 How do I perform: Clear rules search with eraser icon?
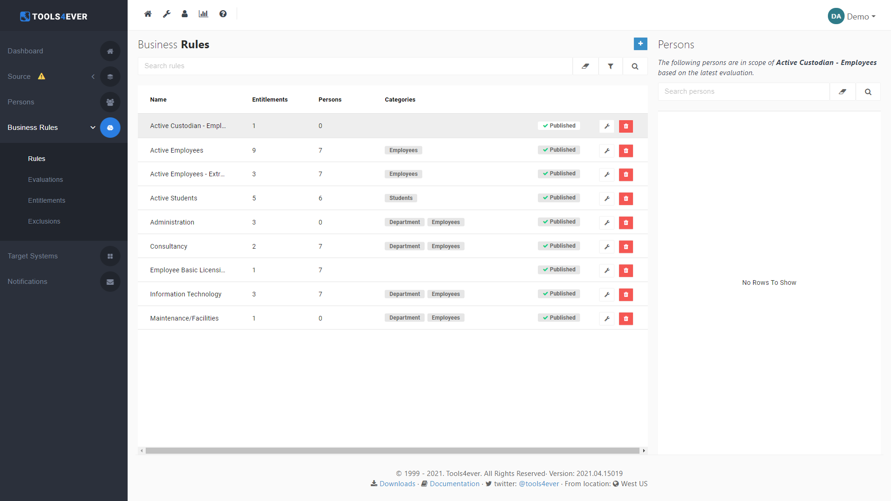pos(586,66)
